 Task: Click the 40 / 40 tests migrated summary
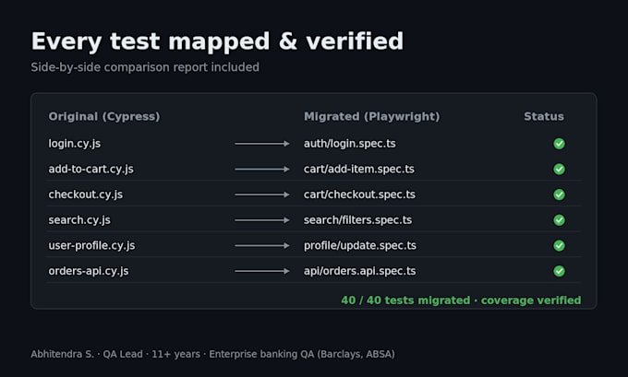tap(461, 300)
